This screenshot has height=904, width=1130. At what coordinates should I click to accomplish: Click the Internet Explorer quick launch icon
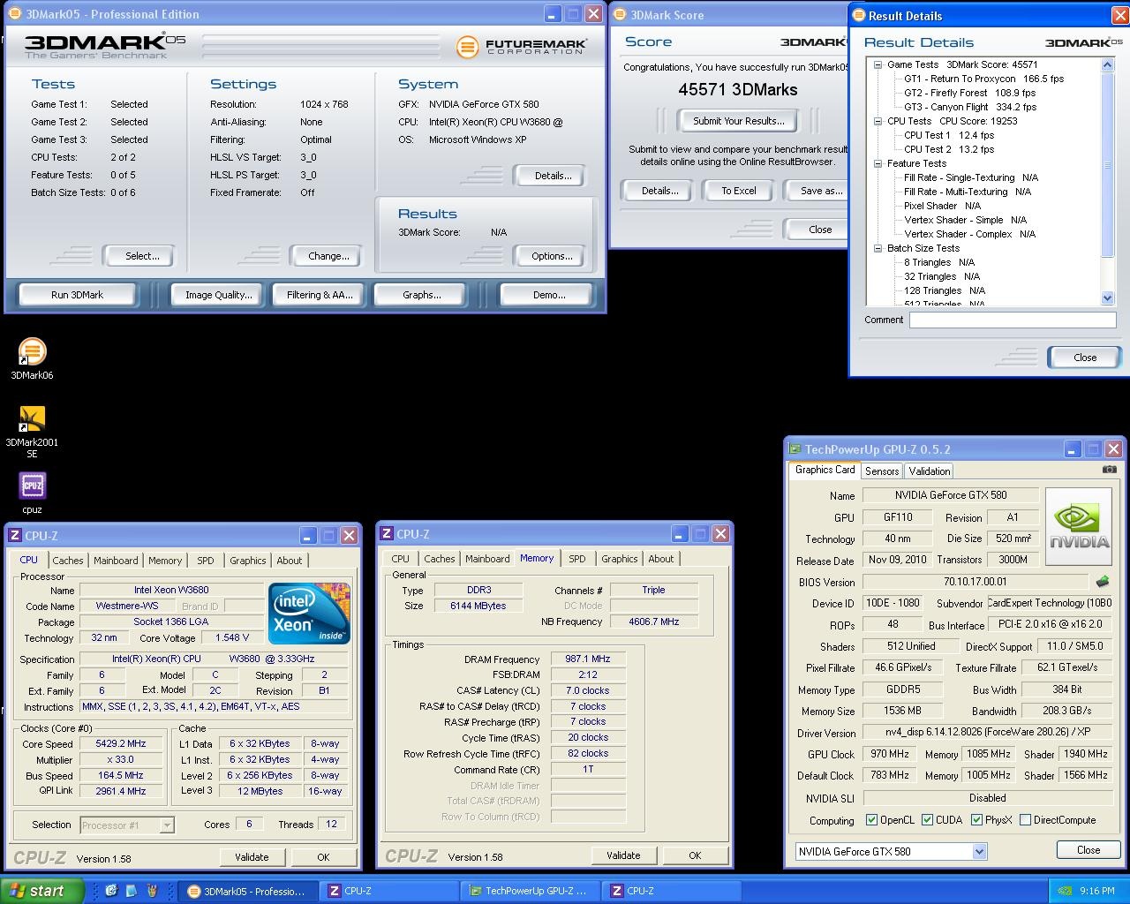click(x=111, y=891)
